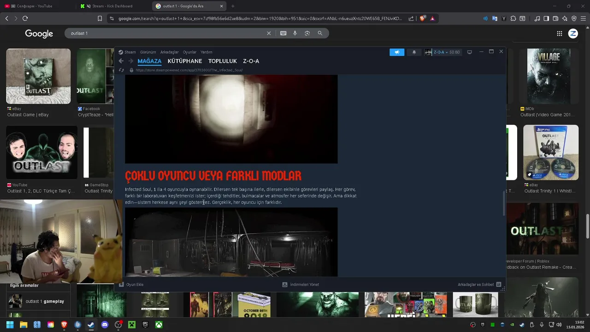Open Discord from the taskbar
Screen dimensions: 590x332
pyautogui.click(x=105, y=325)
